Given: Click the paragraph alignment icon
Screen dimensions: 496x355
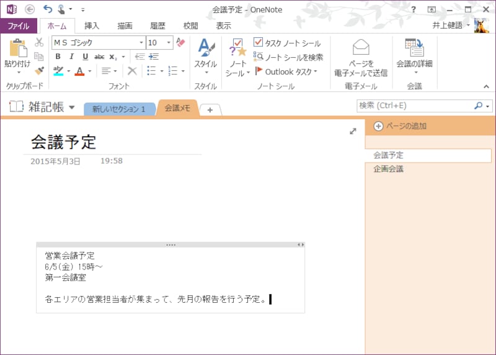Looking at the screenshot, I should [106, 71].
